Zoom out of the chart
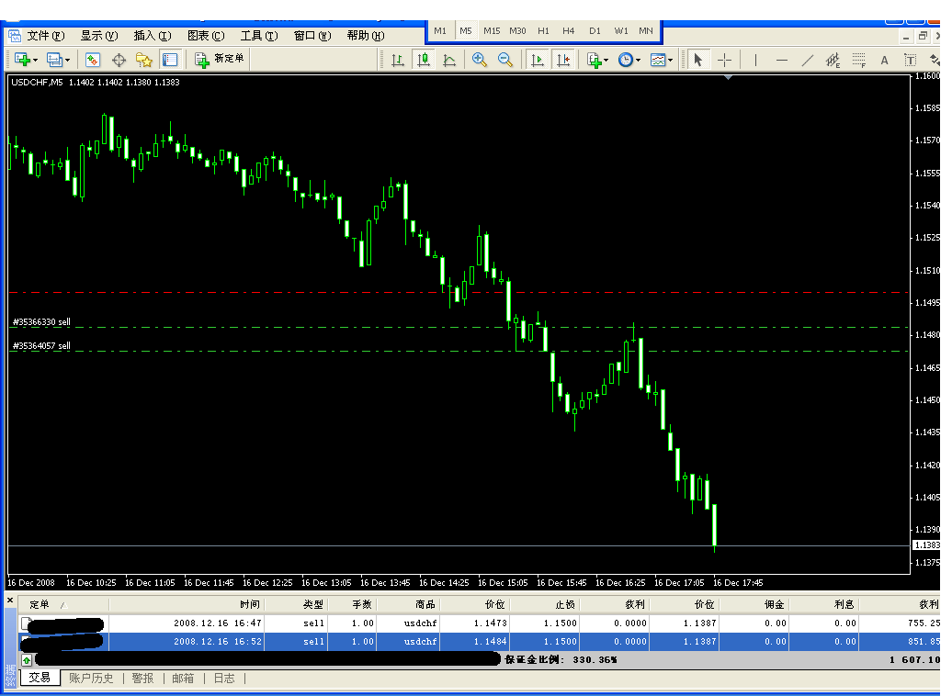The image size is (952, 696). coord(504,60)
